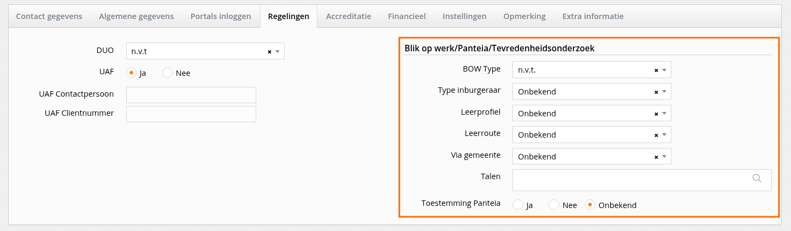Viewport: 791px width, 231px height.
Task: Open the Leerroute dropdown arrow
Action: [x=664, y=135]
